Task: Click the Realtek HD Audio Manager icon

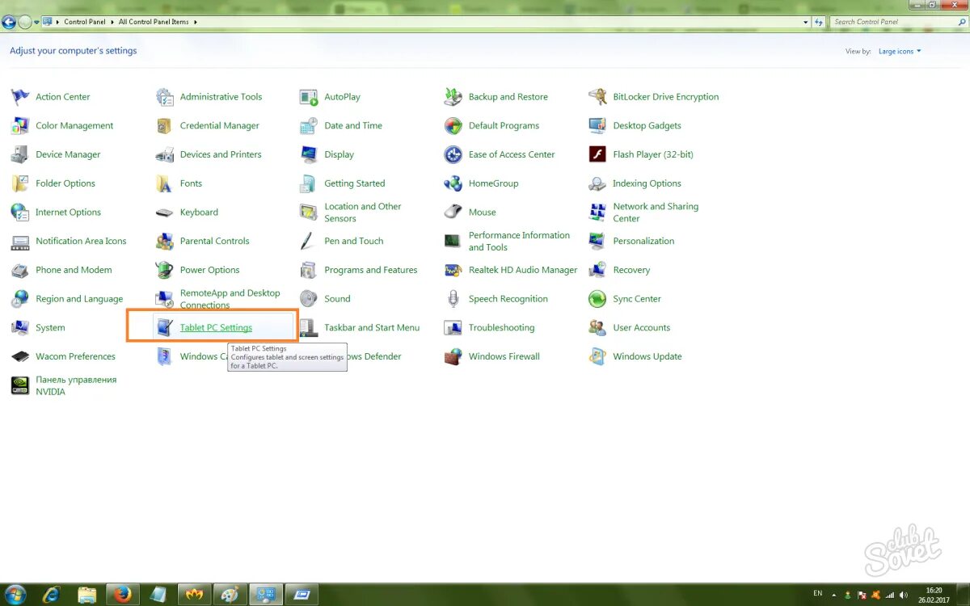Action: pyautogui.click(x=453, y=270)
